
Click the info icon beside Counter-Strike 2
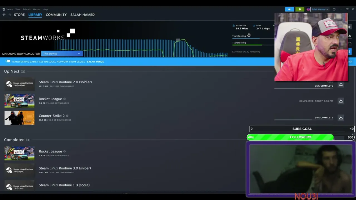point(67,116)
